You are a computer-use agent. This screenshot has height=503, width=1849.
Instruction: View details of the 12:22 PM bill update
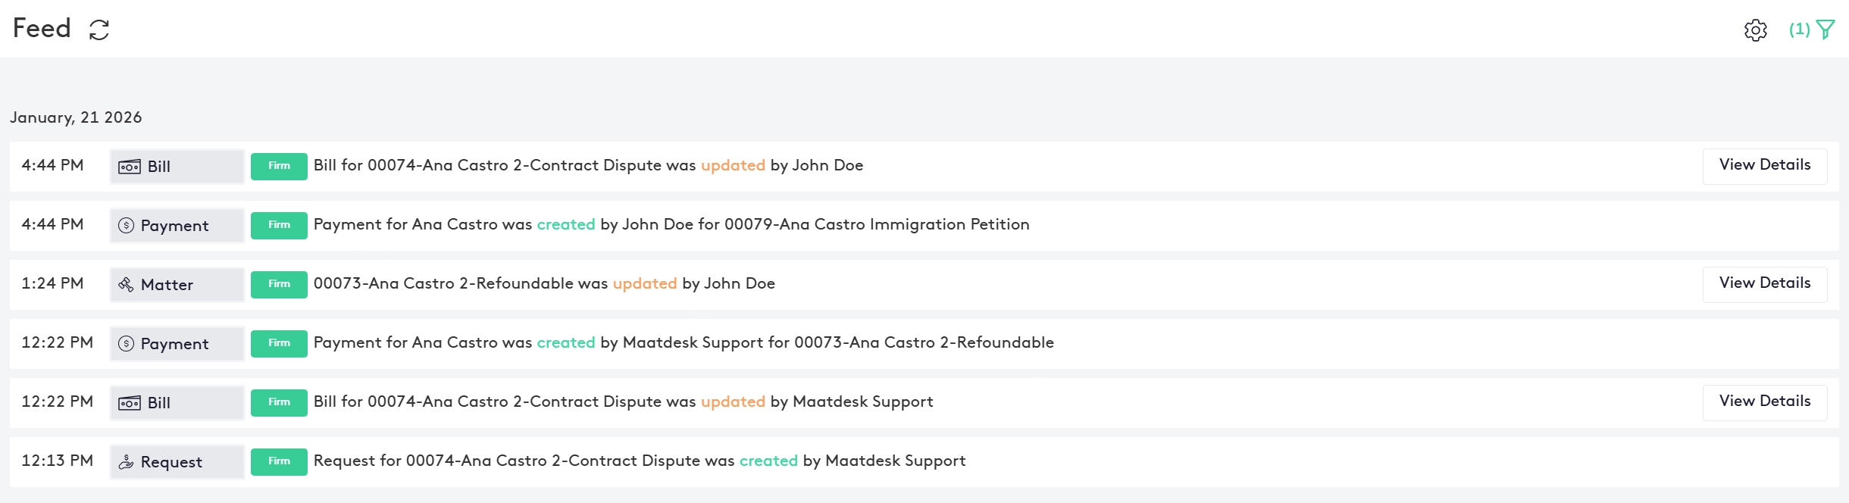1764,402
